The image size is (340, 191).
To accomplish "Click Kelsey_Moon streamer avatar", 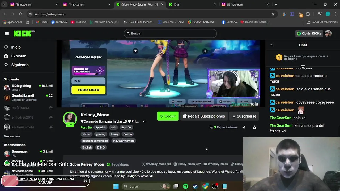I will (70, 119).
